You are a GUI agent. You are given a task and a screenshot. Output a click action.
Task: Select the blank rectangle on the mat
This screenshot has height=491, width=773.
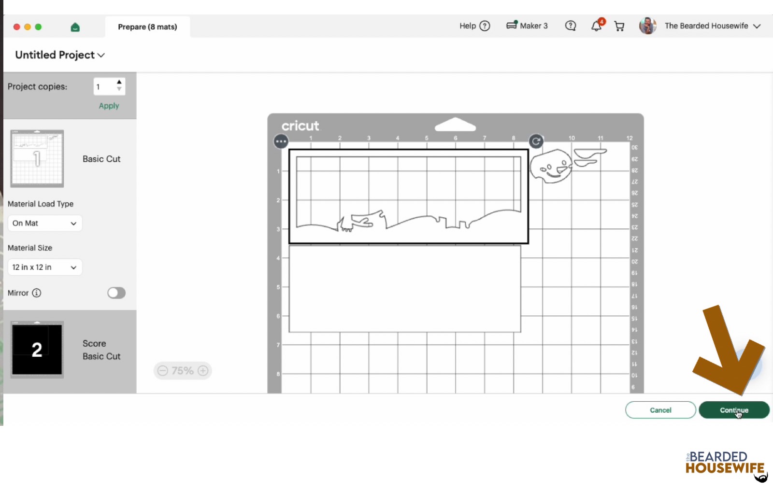(405, 289)
